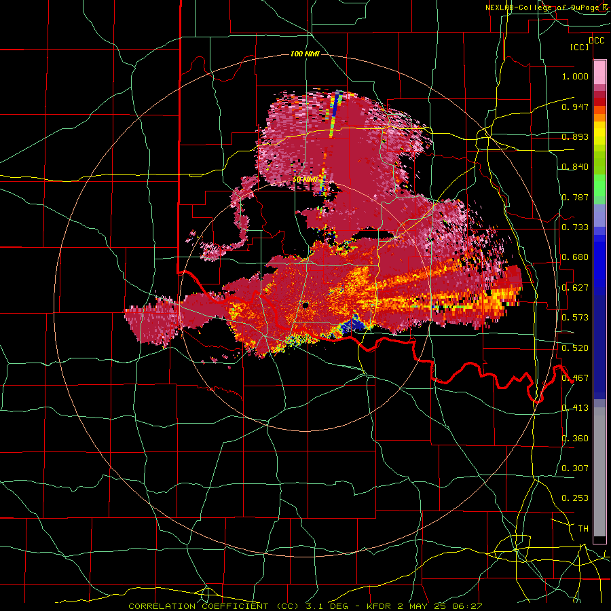Image resolution: width=611 pixels, height=611 pixels.
Task: Click the DCC product label
Action: (597, 41)
